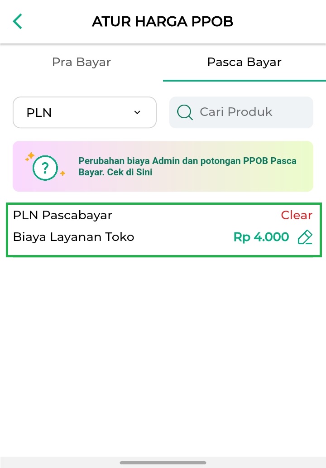Select the Pasca Bayar tab

click(x=244, y=62)
